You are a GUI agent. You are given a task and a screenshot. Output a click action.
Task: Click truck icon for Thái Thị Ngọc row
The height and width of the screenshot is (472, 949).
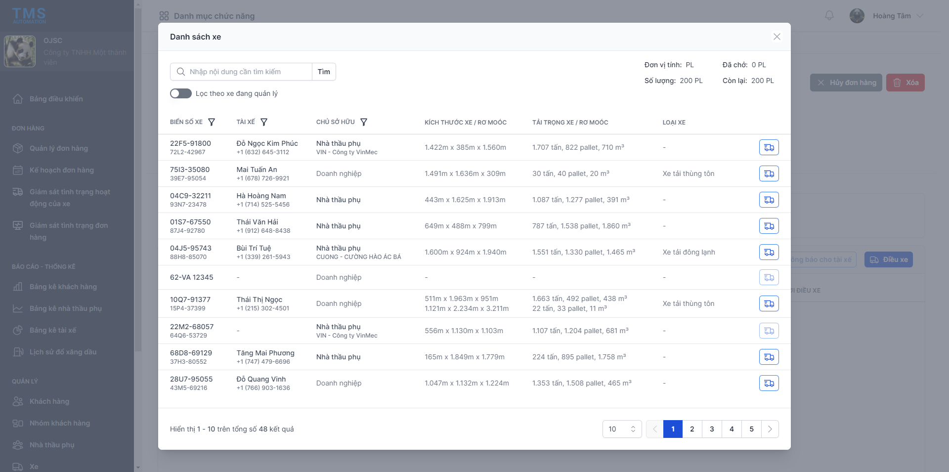(769, 303)
